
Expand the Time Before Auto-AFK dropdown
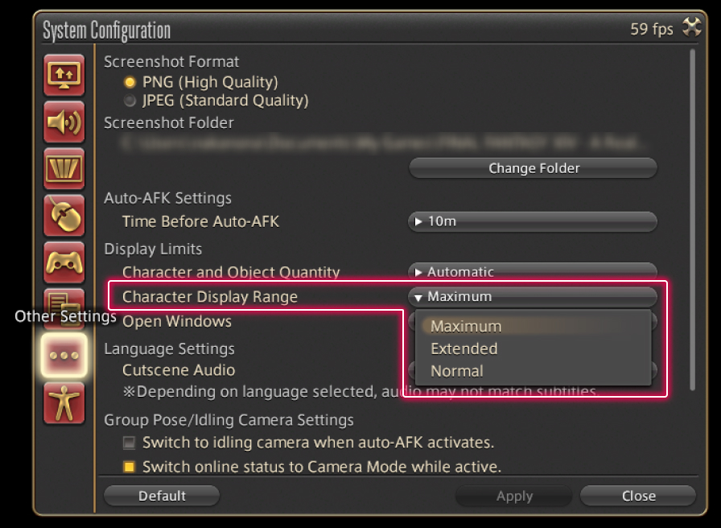(x=533, y=221)
